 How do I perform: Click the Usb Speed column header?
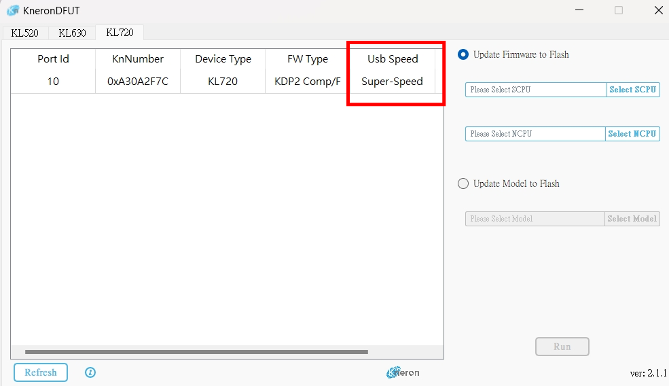coord(393,59)
